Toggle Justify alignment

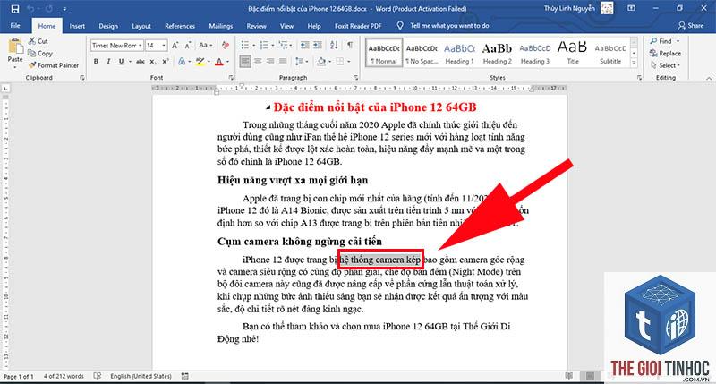pos(283,61)
